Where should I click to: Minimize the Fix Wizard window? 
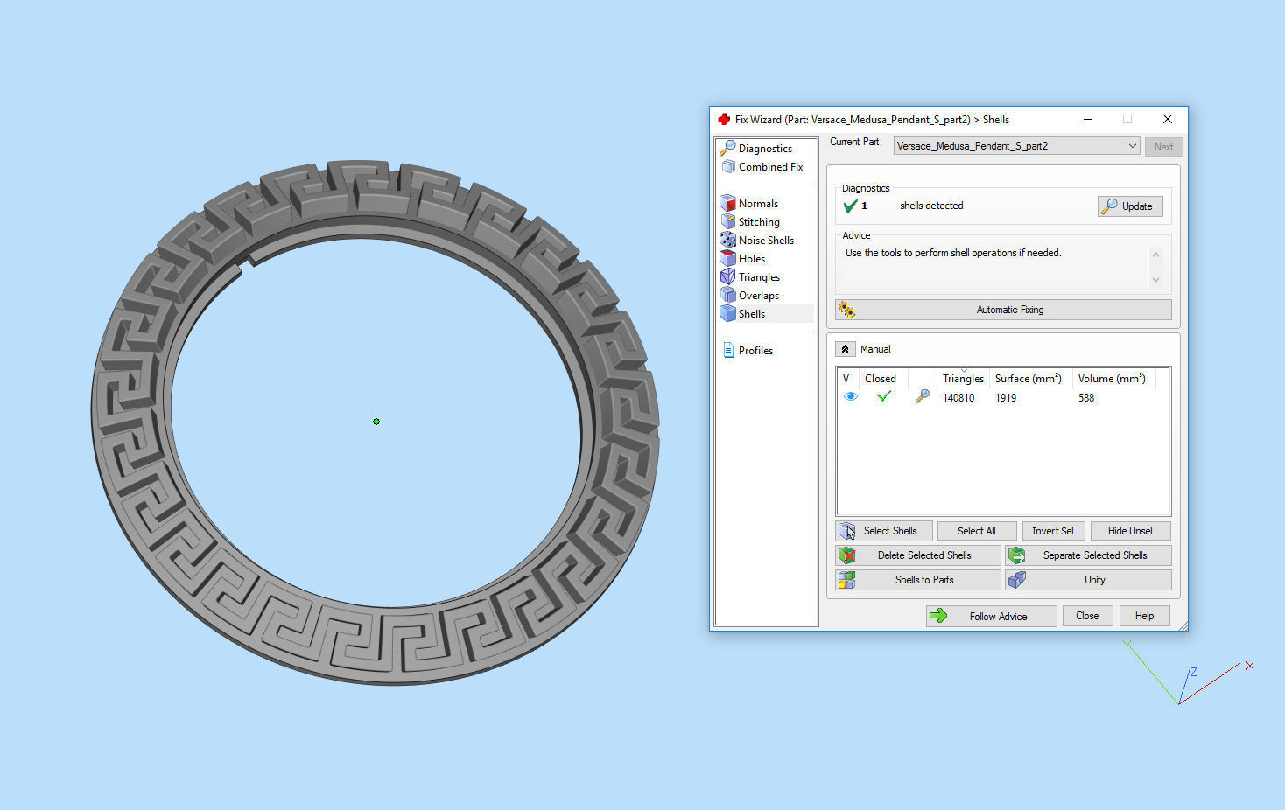point(1087,120)
